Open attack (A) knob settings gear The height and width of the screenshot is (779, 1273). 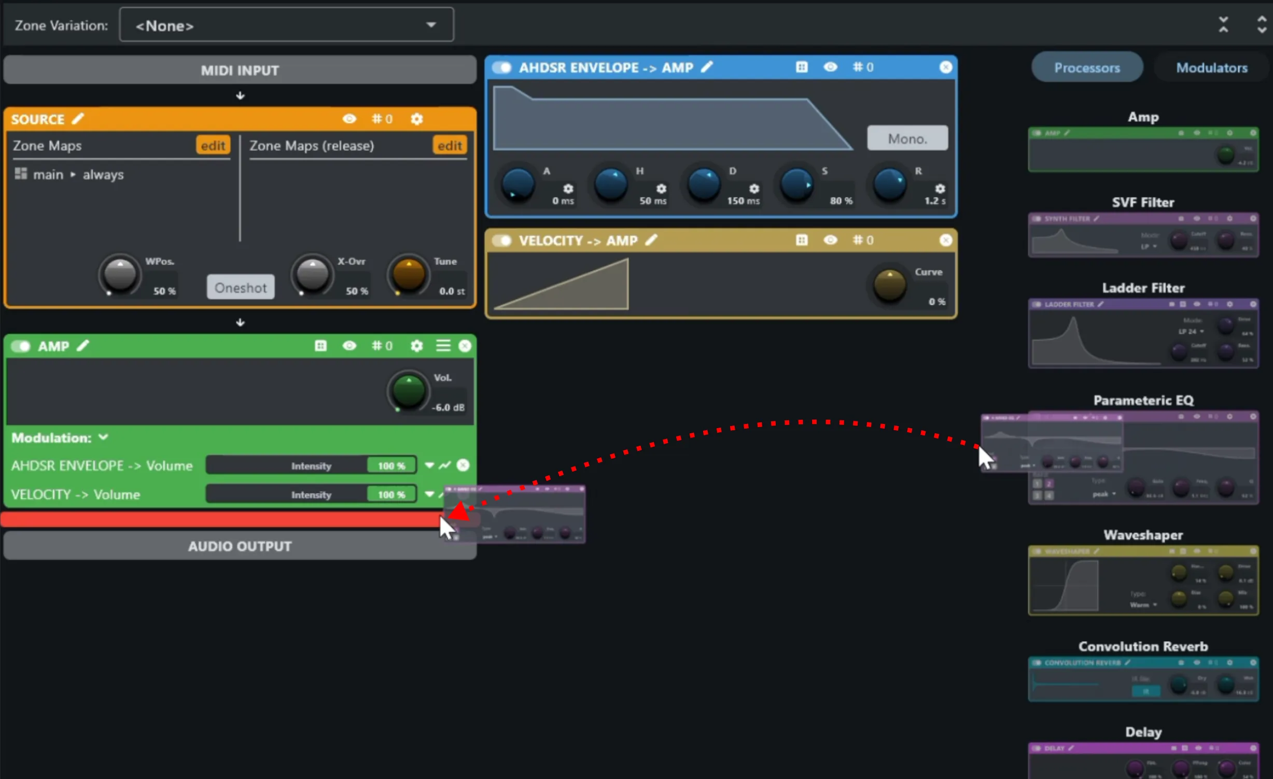pos(568,188)
